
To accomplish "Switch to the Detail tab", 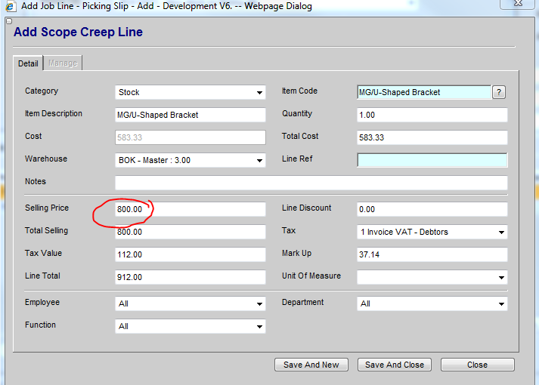I will point(28,63).
